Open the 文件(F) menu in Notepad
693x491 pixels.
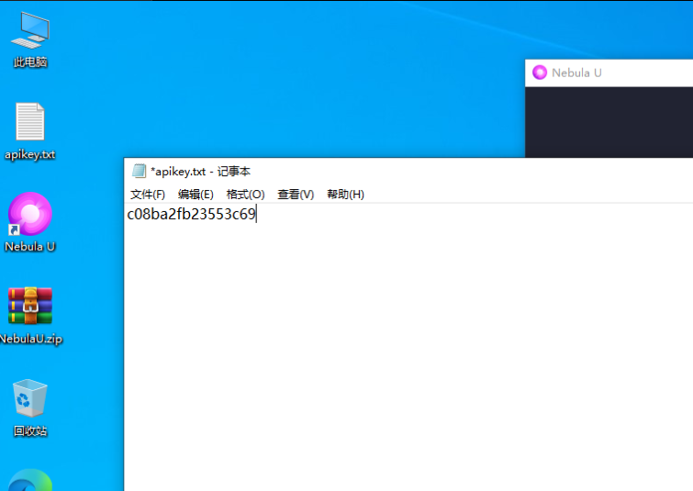148,195
